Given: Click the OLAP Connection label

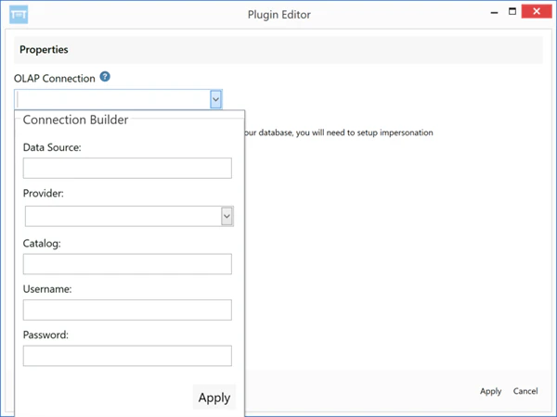Looking at the screenshot, I should tap(55, 79).
